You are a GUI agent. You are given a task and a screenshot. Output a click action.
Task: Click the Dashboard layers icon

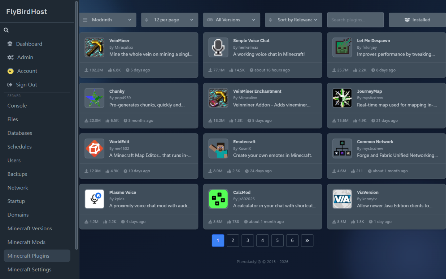click(10, 44)
